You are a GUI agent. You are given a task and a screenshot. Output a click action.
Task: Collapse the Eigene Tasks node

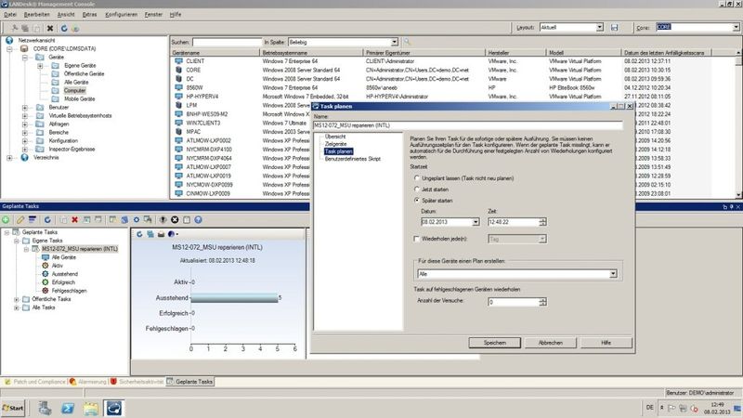(x=17, y=241)
